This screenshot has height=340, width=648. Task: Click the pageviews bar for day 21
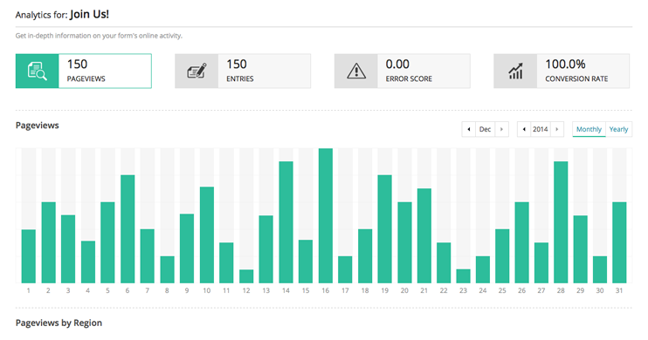(424, 235)
